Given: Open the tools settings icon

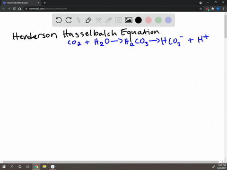Looking at the screenshot, I should (x=98, y=20).
